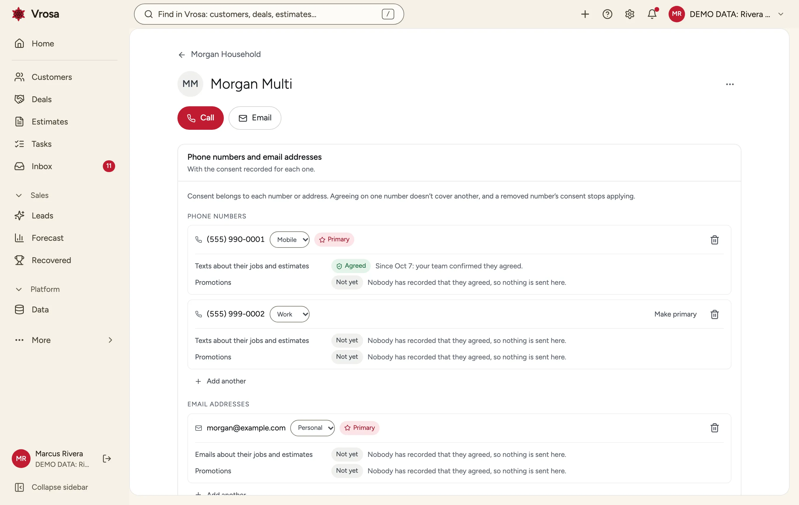Open the help question mark icon
The image size is (799, 505).
(x=607, y=14)
